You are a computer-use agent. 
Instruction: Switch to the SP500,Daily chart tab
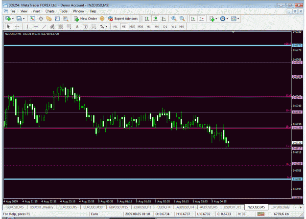click(x=281, y=207)
